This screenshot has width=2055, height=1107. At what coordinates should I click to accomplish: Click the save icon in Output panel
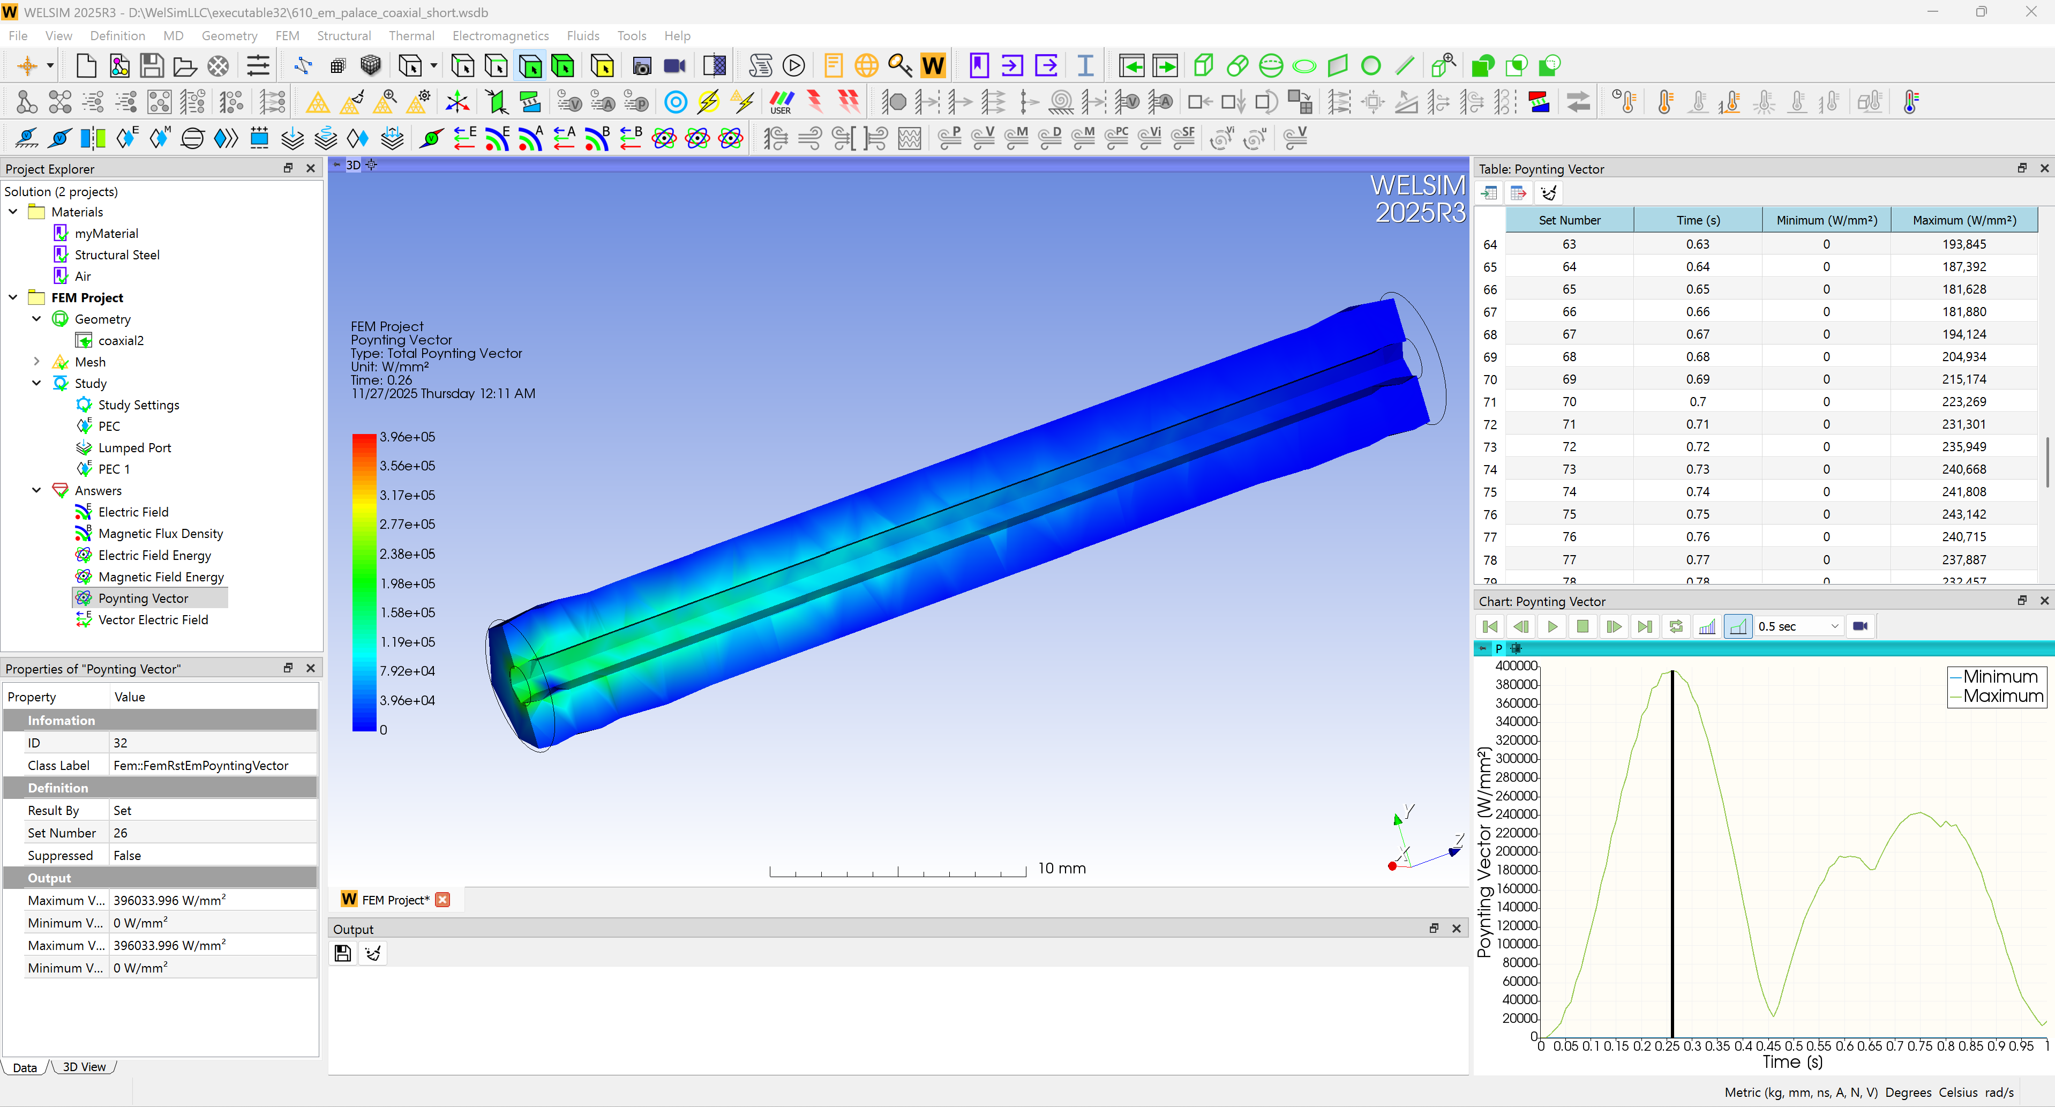click(342, 953)
